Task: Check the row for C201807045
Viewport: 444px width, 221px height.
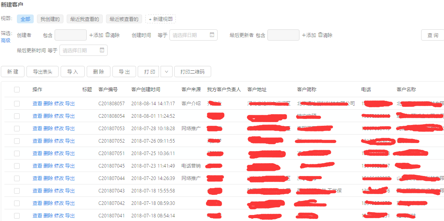Action: (17, 166)
